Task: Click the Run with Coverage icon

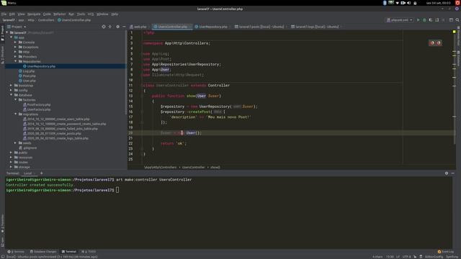Action: (x=431, y=20)
